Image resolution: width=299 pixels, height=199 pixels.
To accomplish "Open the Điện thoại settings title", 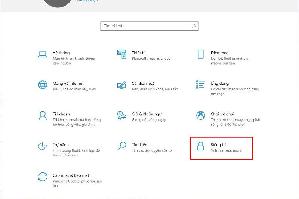I will tap(220, 53).
